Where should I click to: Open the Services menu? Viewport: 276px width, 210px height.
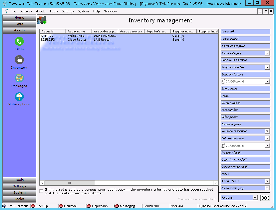(26, 11)
